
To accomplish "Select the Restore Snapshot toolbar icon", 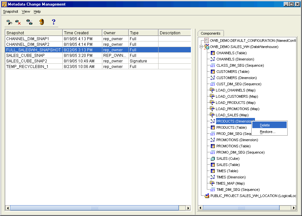I will 9,22.
